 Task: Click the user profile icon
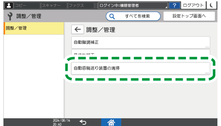coord(9,5)
